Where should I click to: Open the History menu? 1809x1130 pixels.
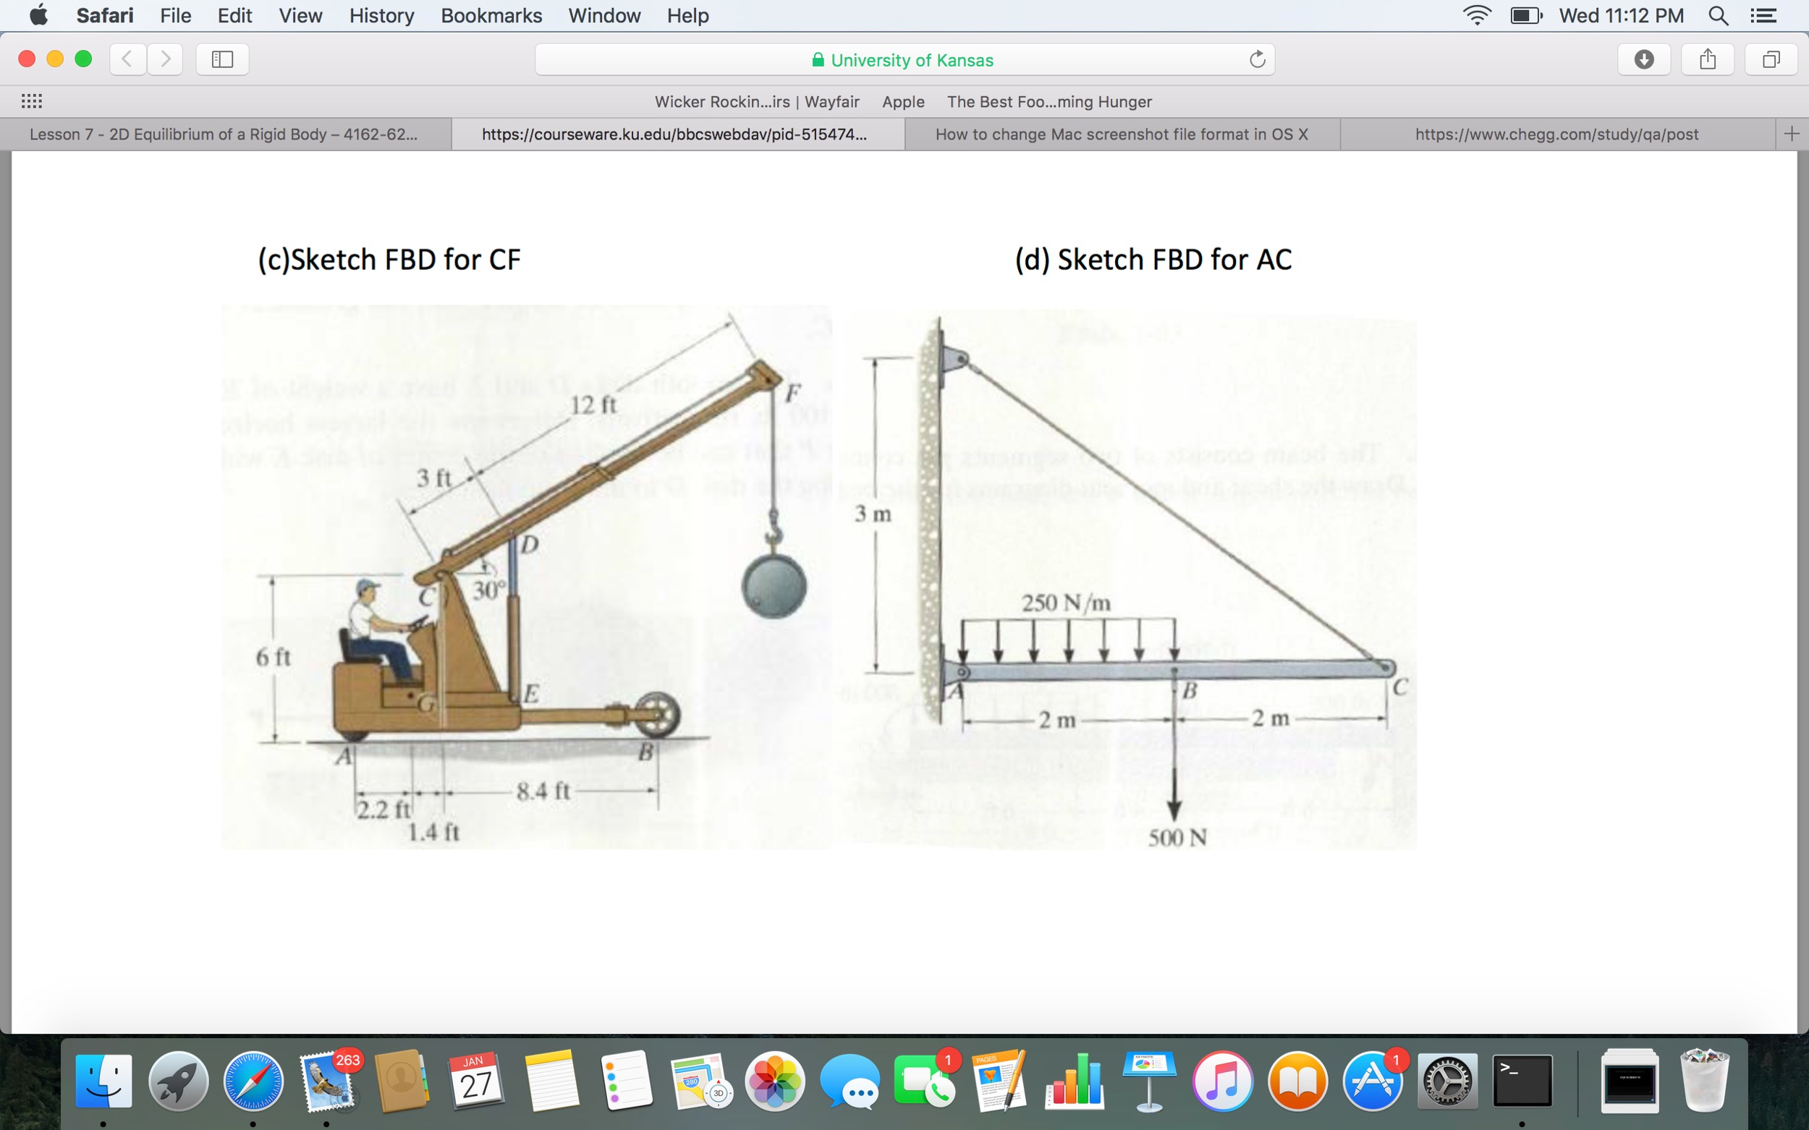point(381,16)
